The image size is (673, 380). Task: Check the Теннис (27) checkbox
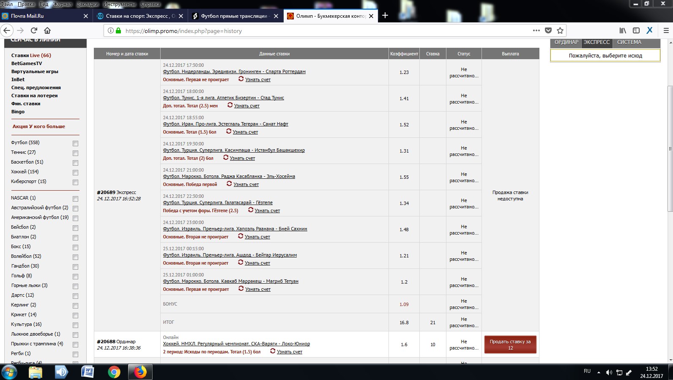pos(75,153)
